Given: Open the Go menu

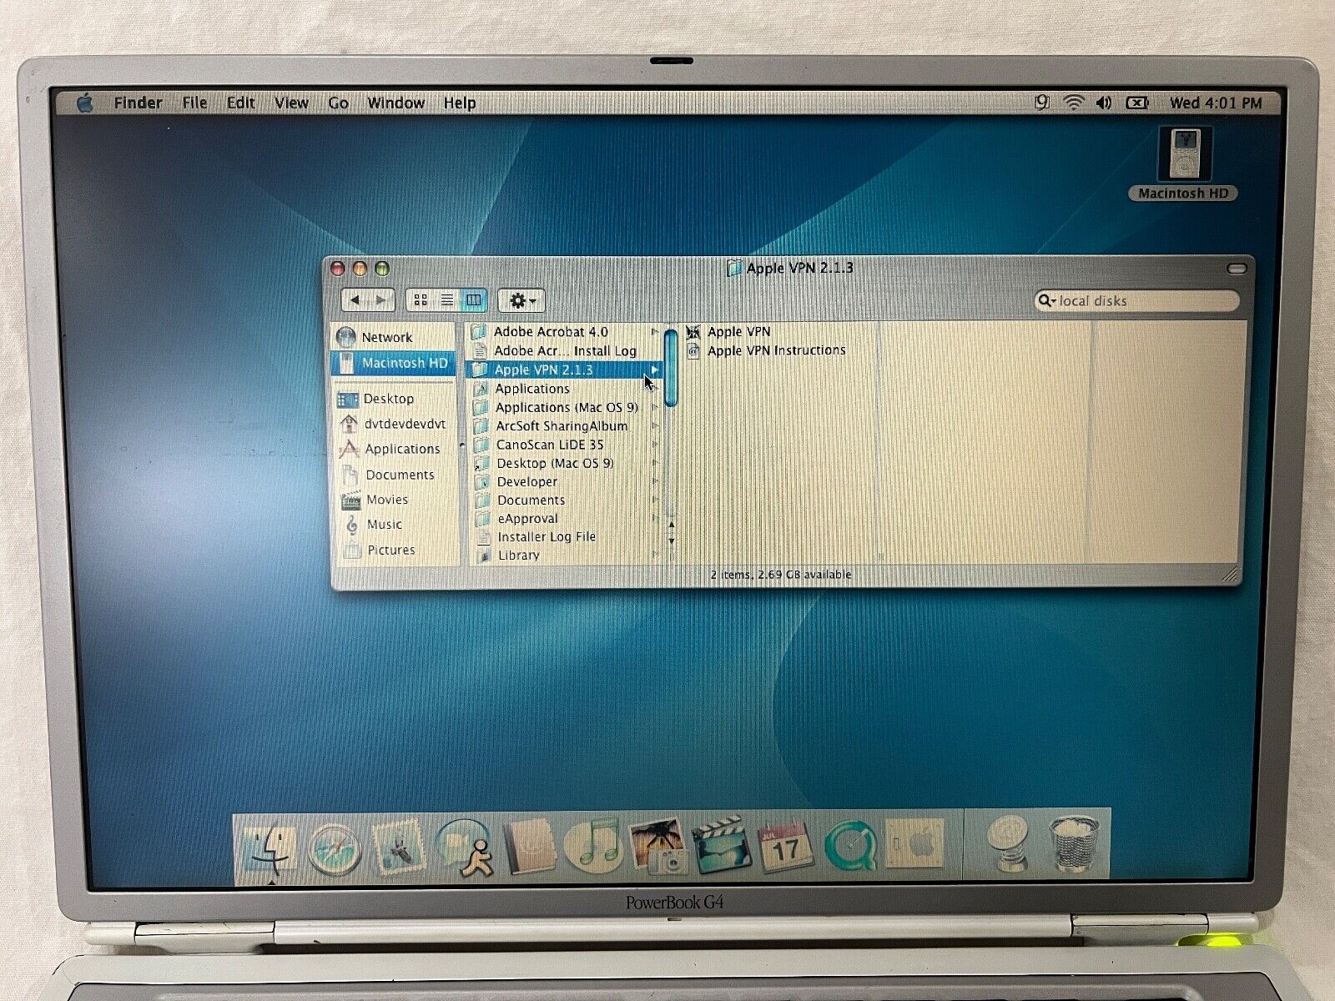Looking at the screenshot, I should coord(338,103).
